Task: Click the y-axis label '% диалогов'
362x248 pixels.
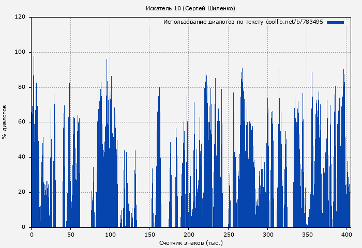Action: click(5, 122)
